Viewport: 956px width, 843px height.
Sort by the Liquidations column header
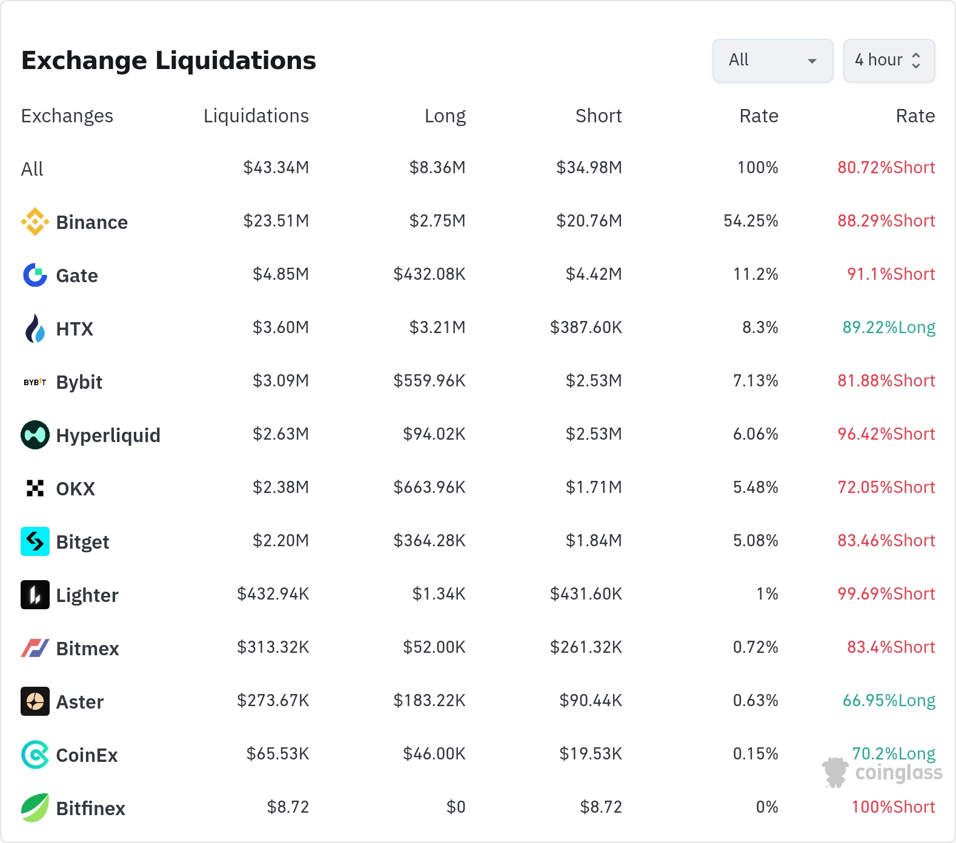256,116
